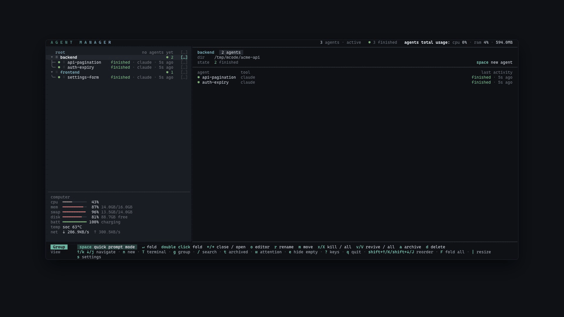The image size is (564, 317).
Task: Click space new agent button
Action: (494, 63)
